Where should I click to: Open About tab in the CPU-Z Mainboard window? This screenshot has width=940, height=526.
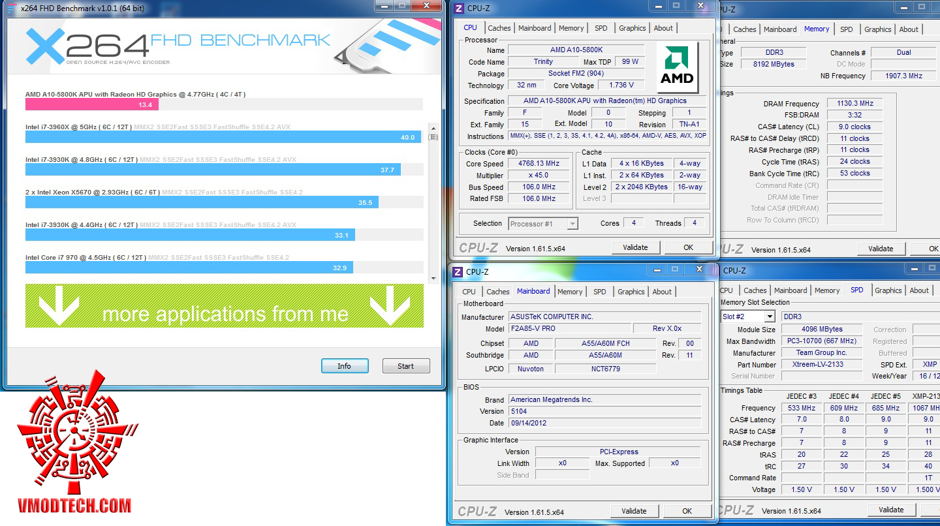(662, 292)
